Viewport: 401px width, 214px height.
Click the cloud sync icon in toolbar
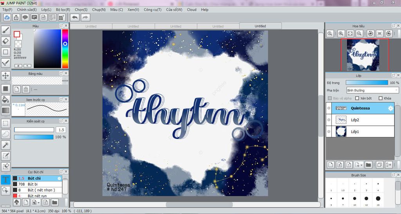(x=7, y=17)
